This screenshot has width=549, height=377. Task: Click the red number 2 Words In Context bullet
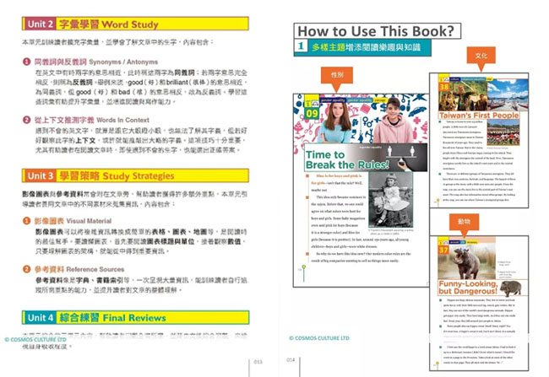[27, 120]
